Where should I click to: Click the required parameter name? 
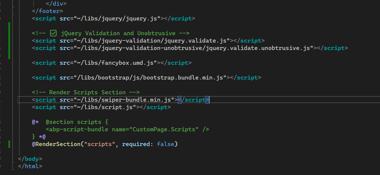[136, 144]
